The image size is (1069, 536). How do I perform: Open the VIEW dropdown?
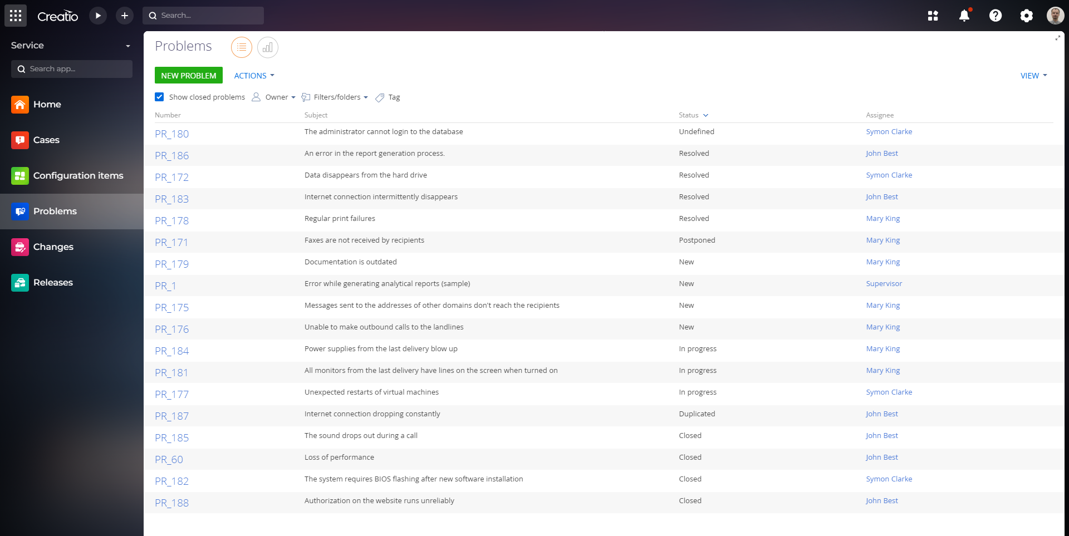[1034, 76]
